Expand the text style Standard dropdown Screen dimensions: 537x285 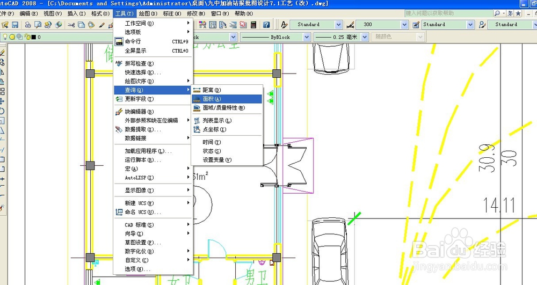[338, 25]
